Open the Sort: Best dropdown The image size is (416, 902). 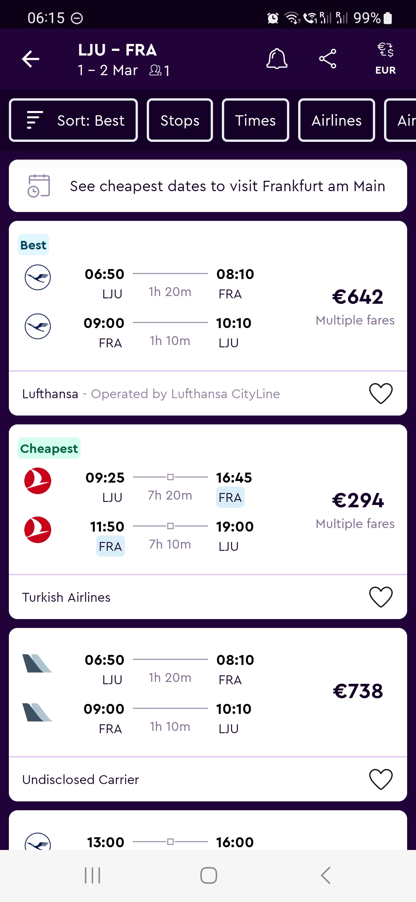(73, 120)
